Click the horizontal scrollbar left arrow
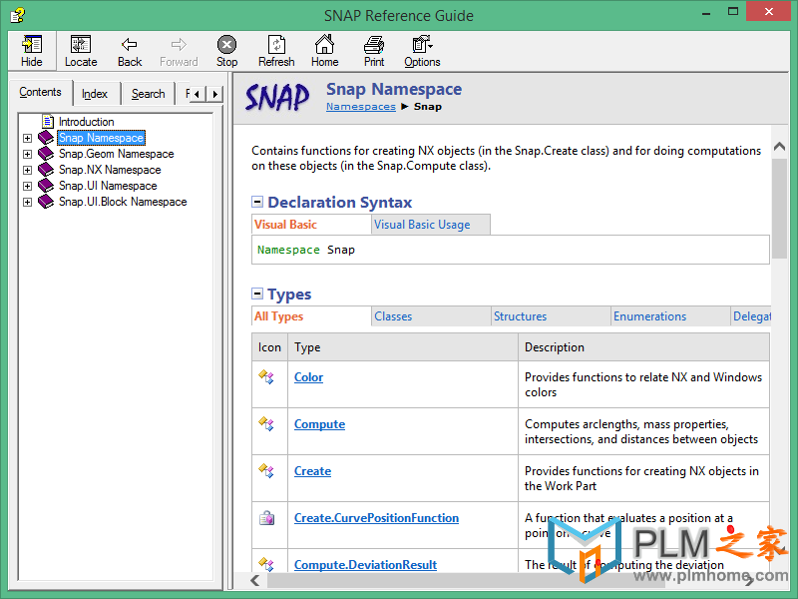 (255, 580)
